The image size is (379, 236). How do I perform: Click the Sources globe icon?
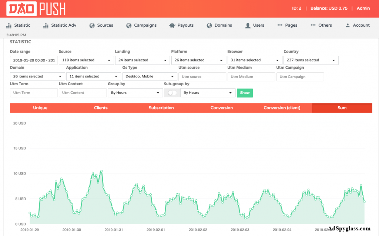(92, 26)
